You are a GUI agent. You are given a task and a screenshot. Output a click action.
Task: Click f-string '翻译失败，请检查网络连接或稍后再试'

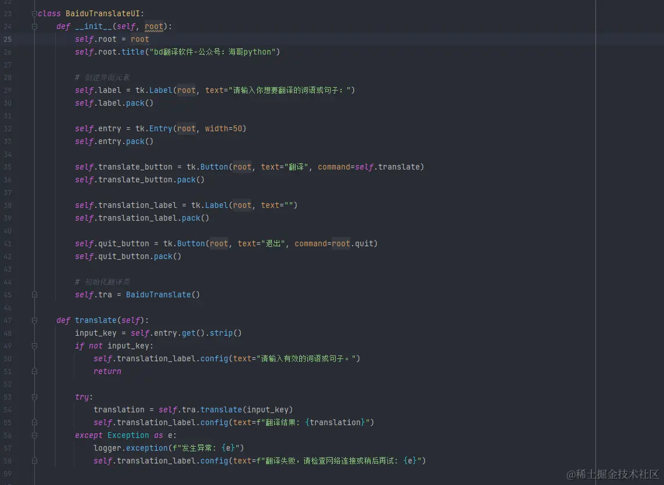(339, 461)
